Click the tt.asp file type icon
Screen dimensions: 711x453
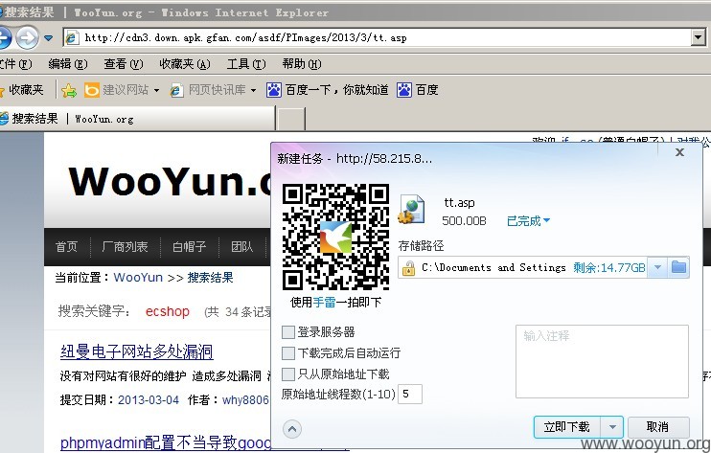tap(411, 210)
